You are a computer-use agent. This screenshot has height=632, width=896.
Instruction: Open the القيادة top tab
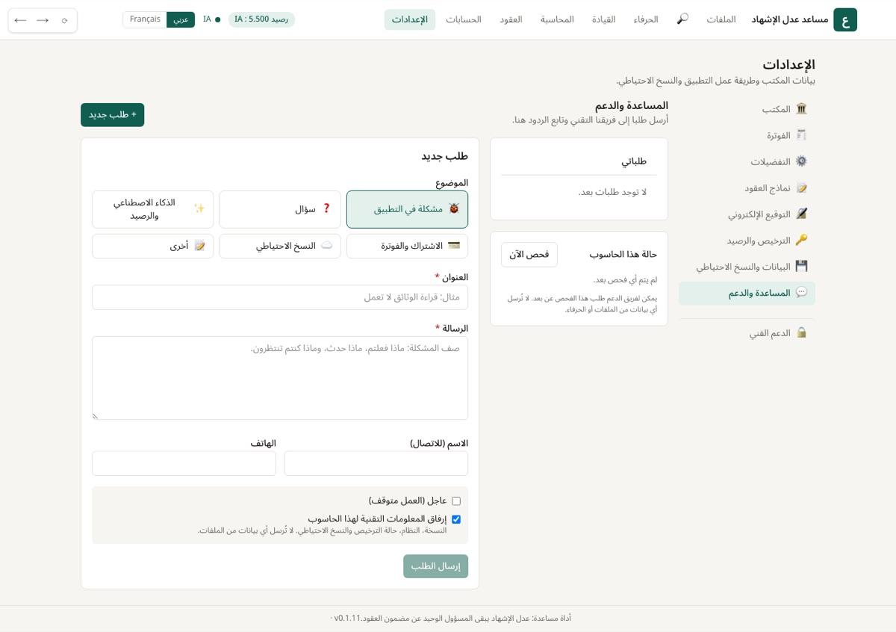(x=604, y=19)
